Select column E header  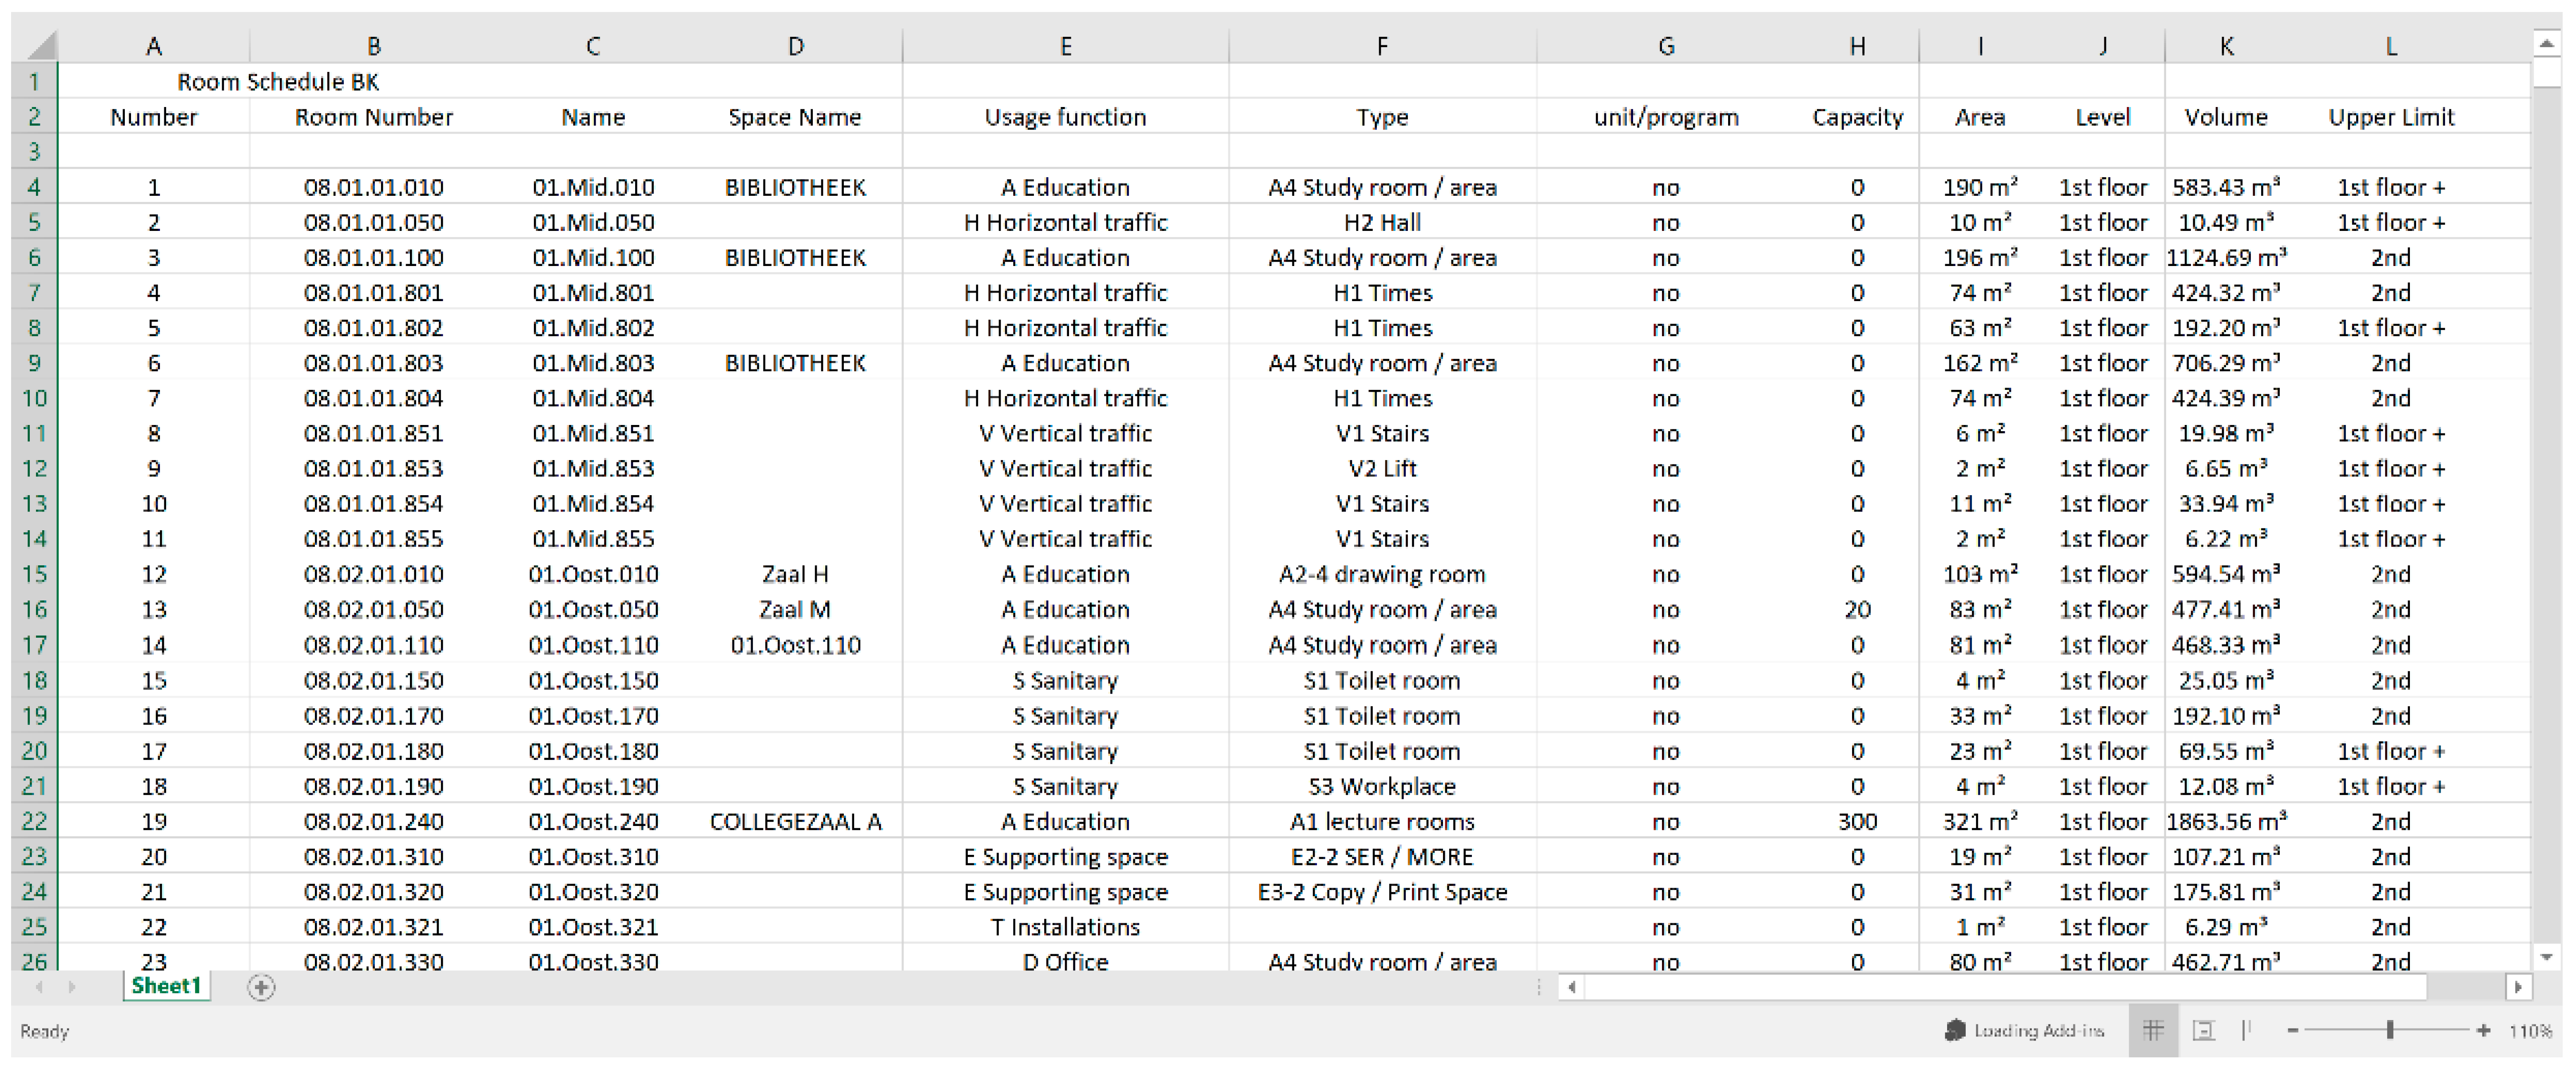(x=1065, y=46)
